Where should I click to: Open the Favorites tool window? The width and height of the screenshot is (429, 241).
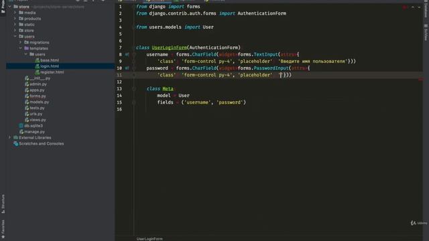pos(3,229)
